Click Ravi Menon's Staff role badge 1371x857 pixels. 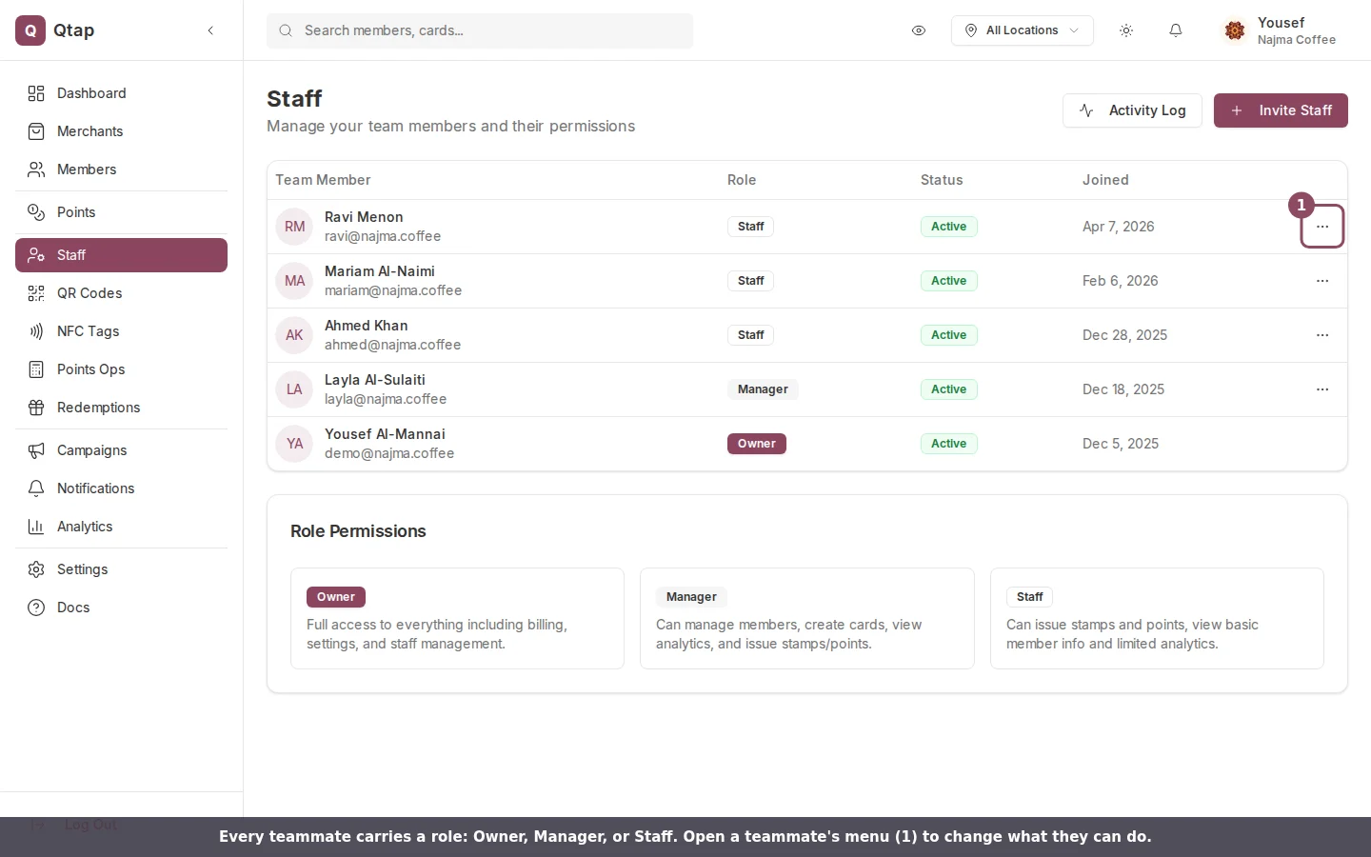(x=751, y=227)
